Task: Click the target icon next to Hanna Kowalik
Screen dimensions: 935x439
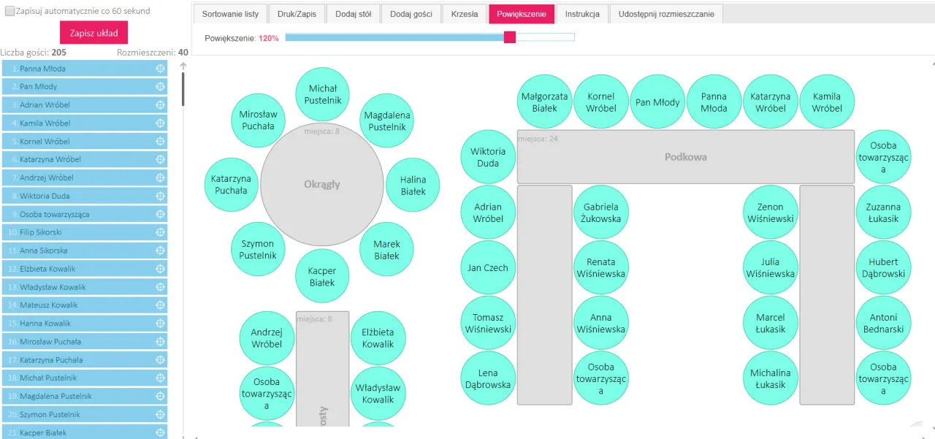Action: click(x=160, y=324)
